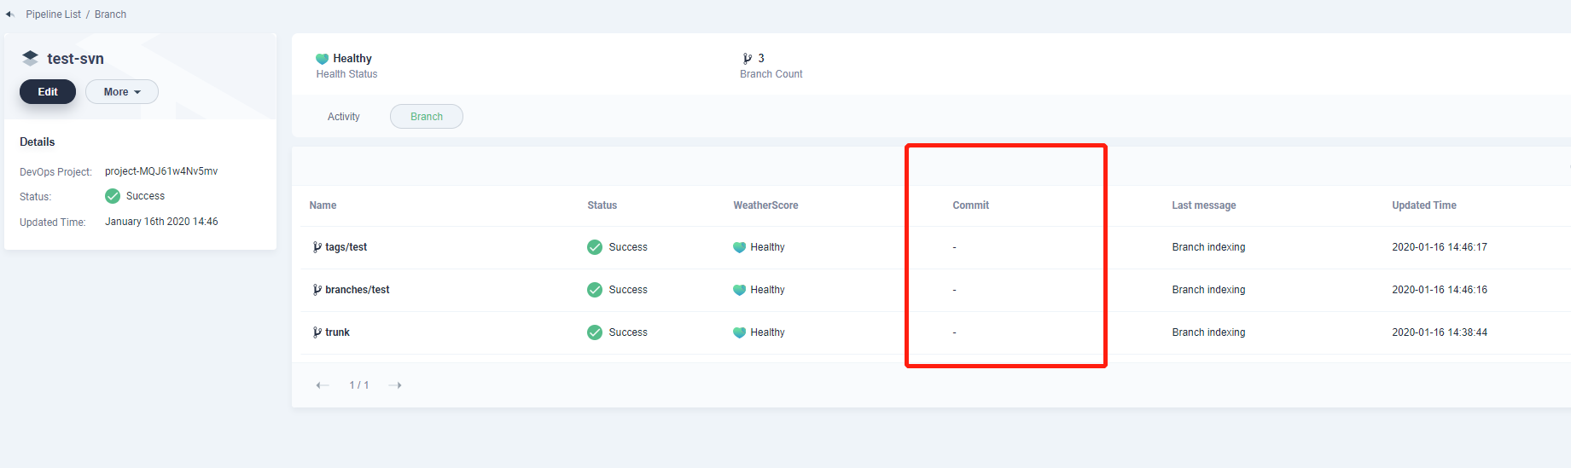
Task: Click Branch indexing message in branches/test row
Action: (1208, 290)
